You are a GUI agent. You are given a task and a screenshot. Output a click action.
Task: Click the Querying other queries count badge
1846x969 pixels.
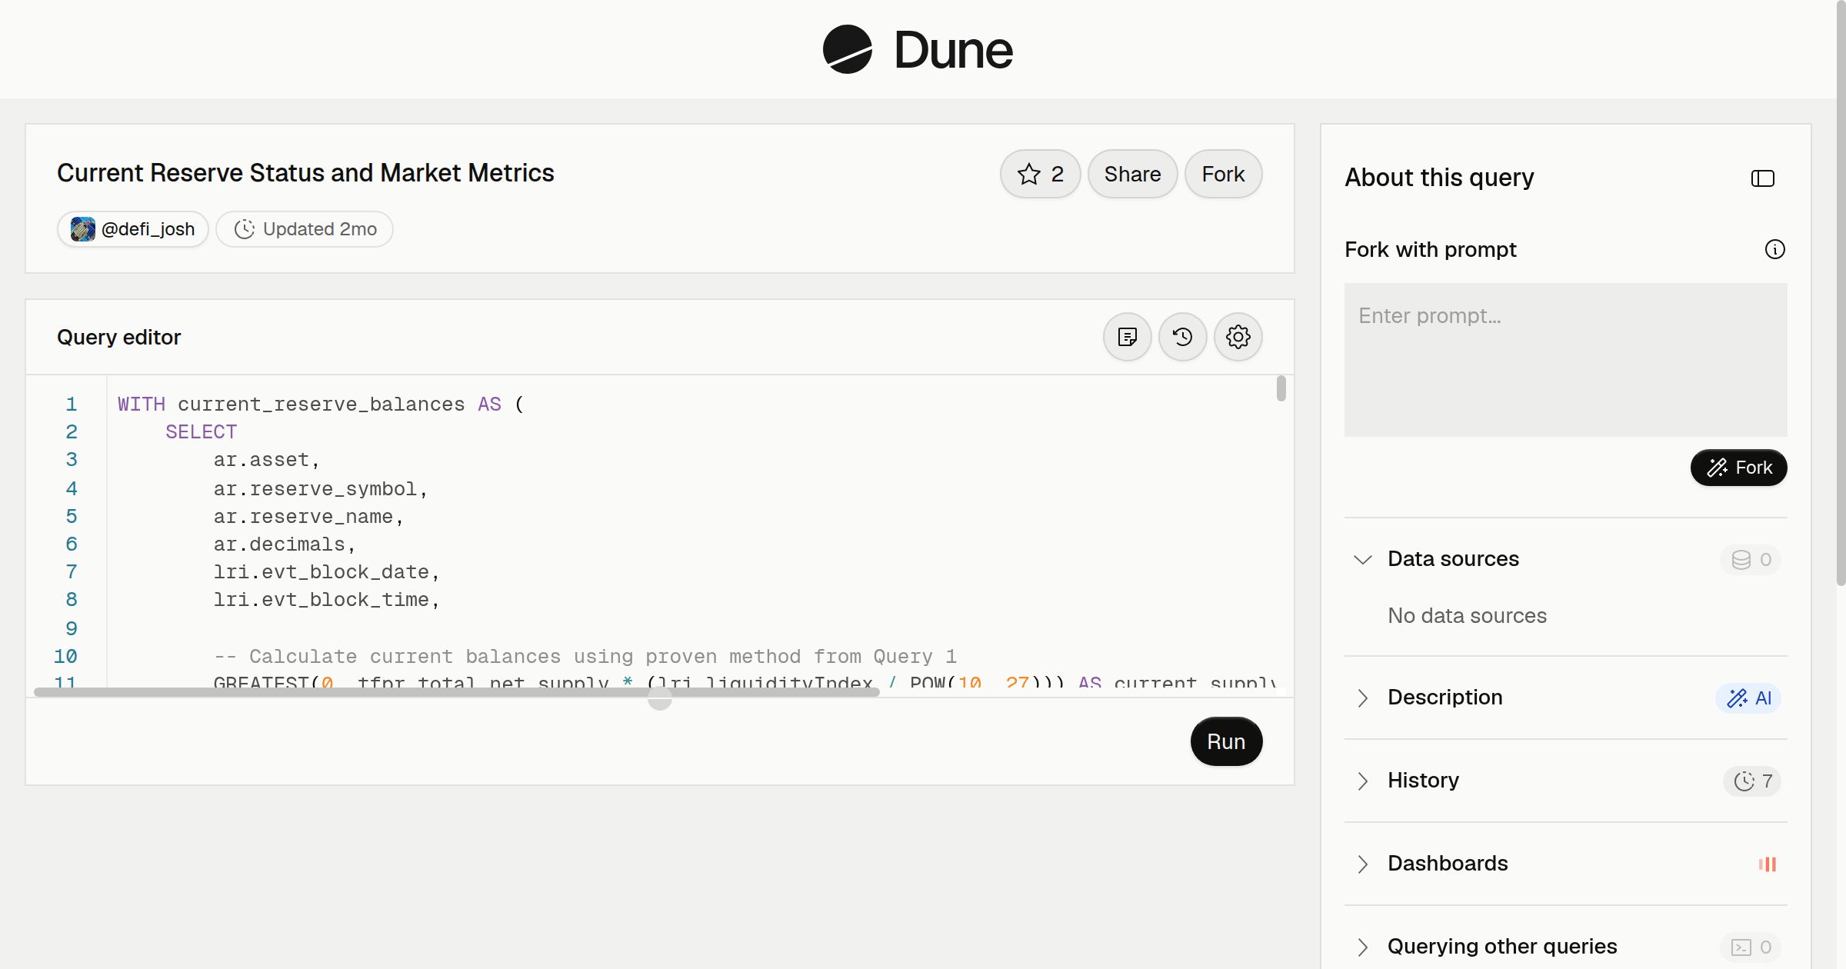pyautogui.click(x=1751, y=947)
